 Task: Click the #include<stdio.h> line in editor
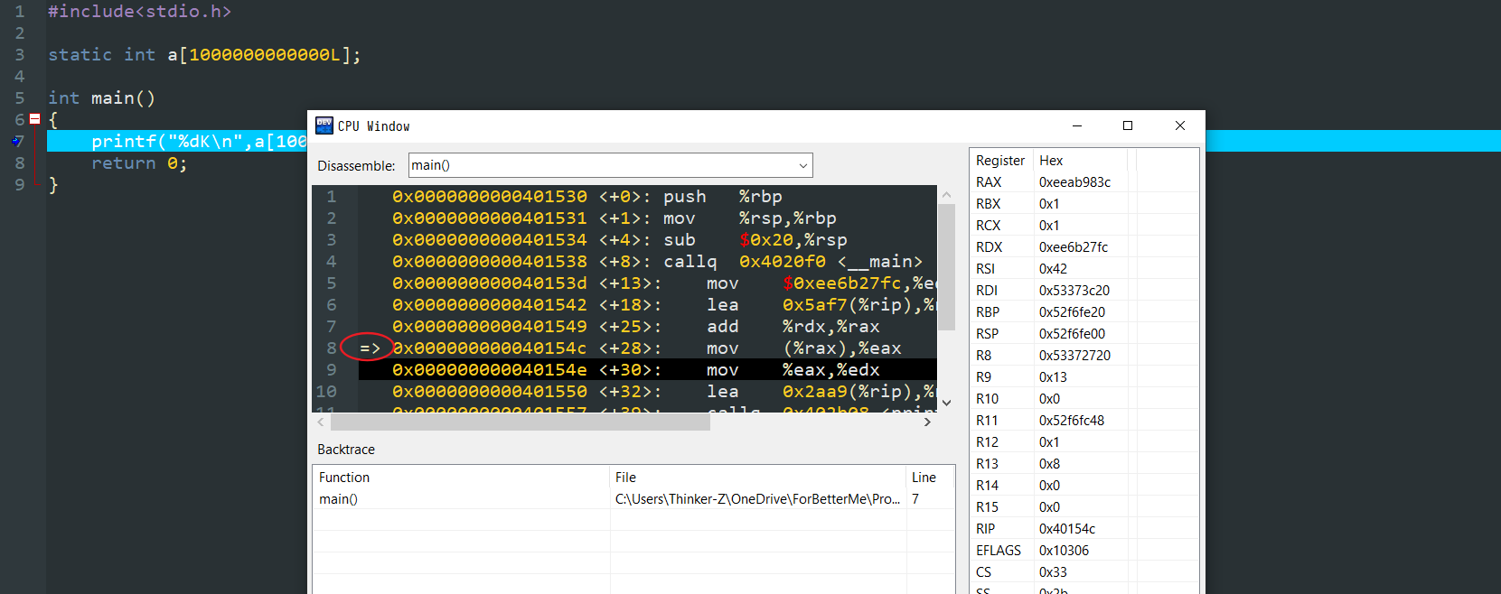[x=139, y=11]
